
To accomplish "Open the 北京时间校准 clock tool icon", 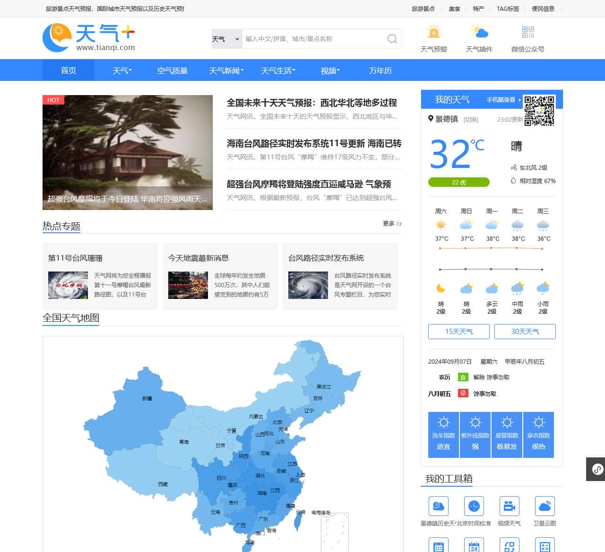I will click(474, 506).
